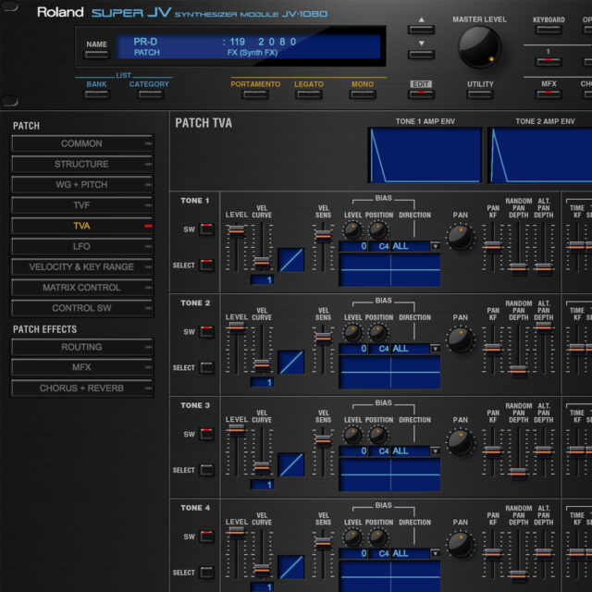Open the Structure patch page
The image size is (592, 592).
point(82,165)
